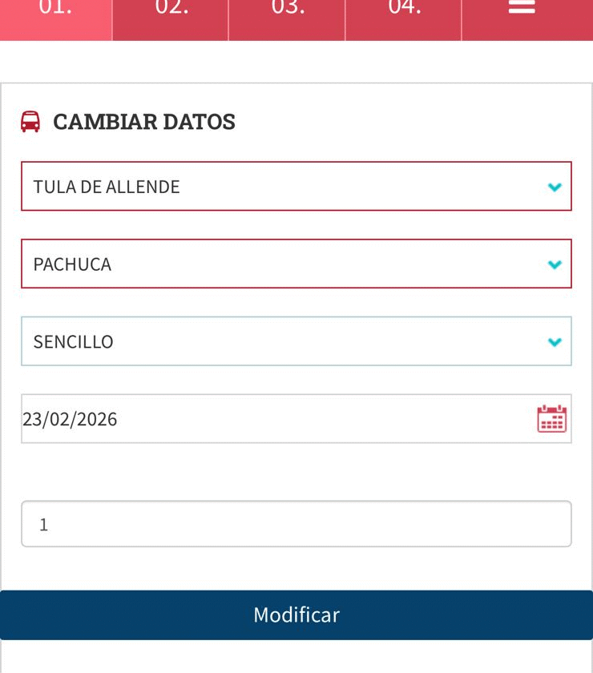593x673 pixels.
Task: Expand the PACHUCA destination dropdown
Action: (x=296, y=264)
